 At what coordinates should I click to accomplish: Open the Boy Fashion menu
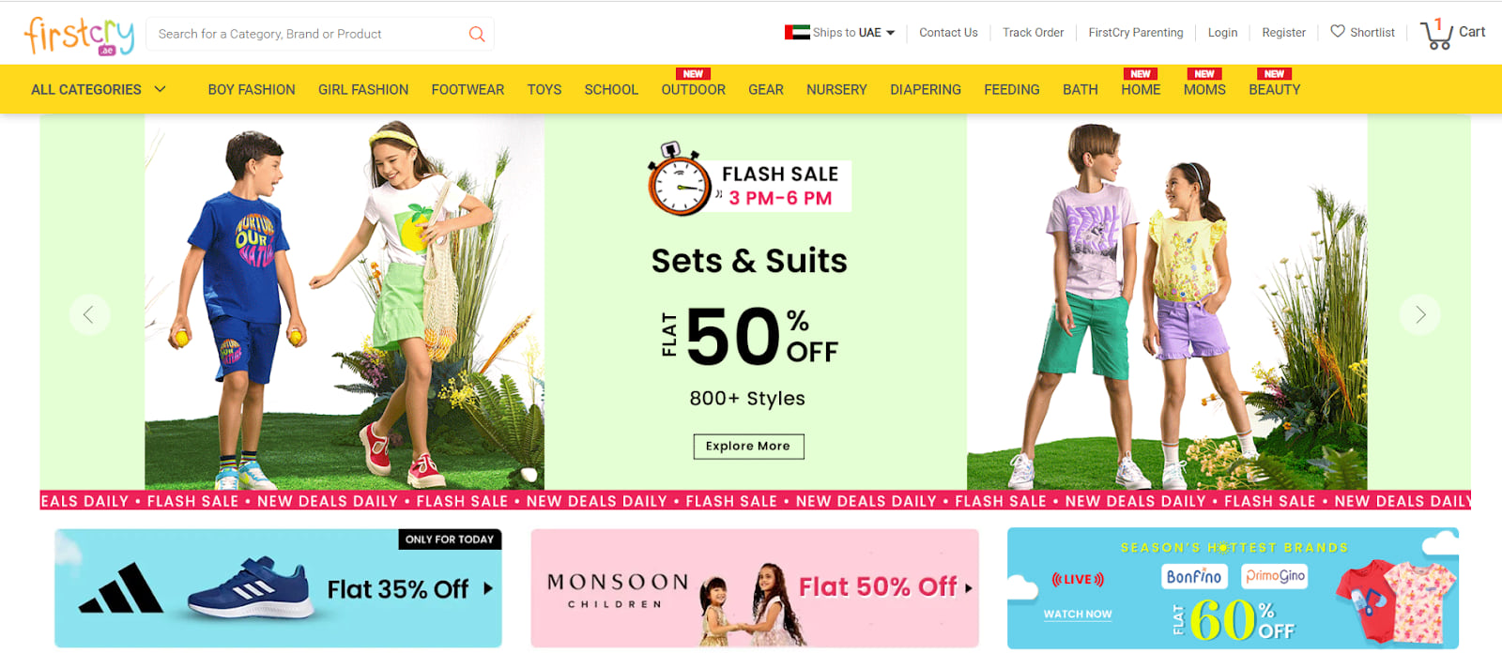click(x=252, y=89)
